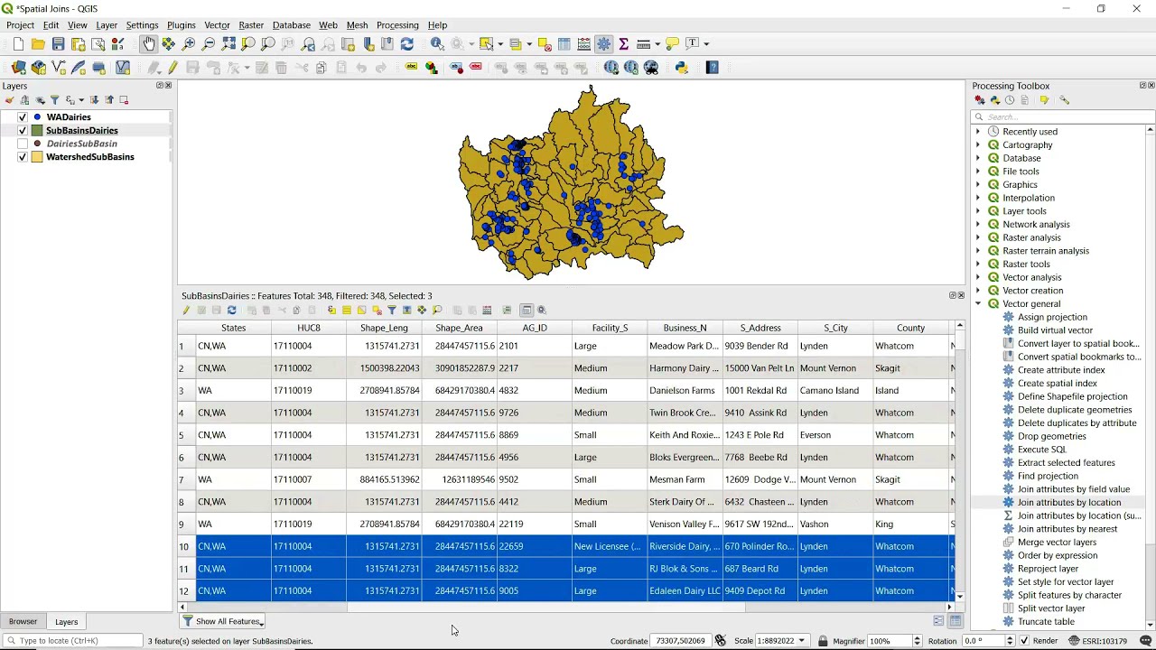Expand the Raster analysis group

[978, 237]
